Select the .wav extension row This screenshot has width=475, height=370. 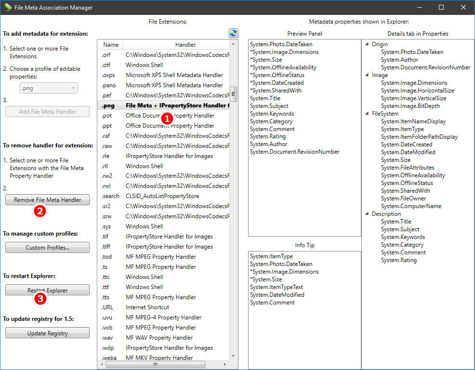[x=164, y=338]
